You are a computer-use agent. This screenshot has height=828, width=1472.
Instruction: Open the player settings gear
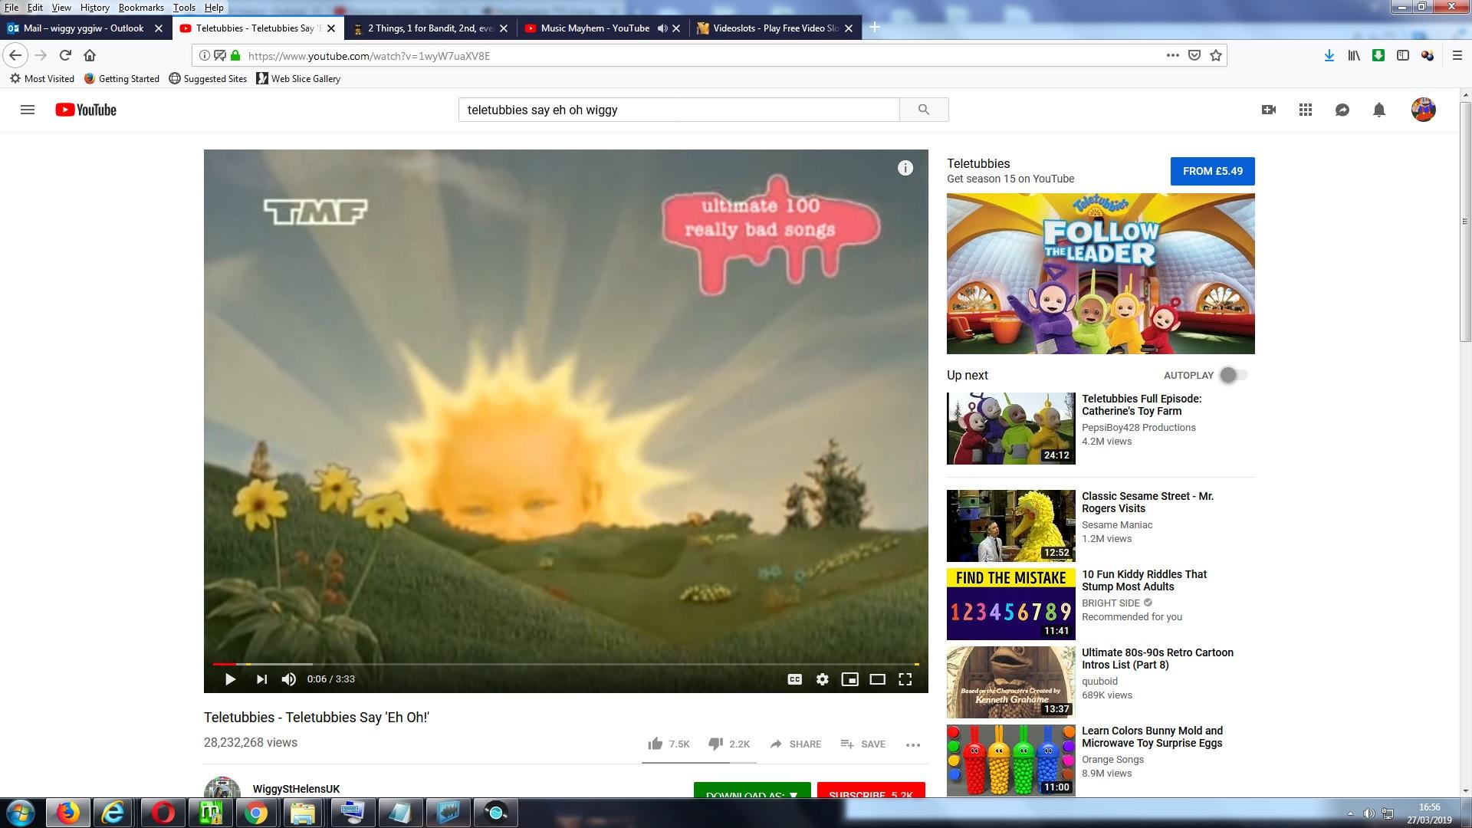click(823, 679)
